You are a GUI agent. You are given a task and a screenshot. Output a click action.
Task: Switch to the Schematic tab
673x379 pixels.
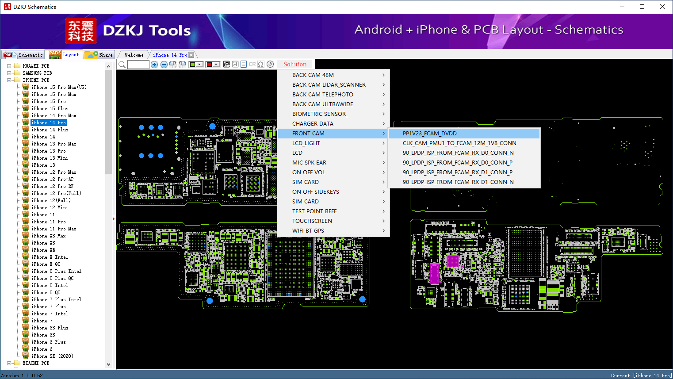(x=23, y=55)
